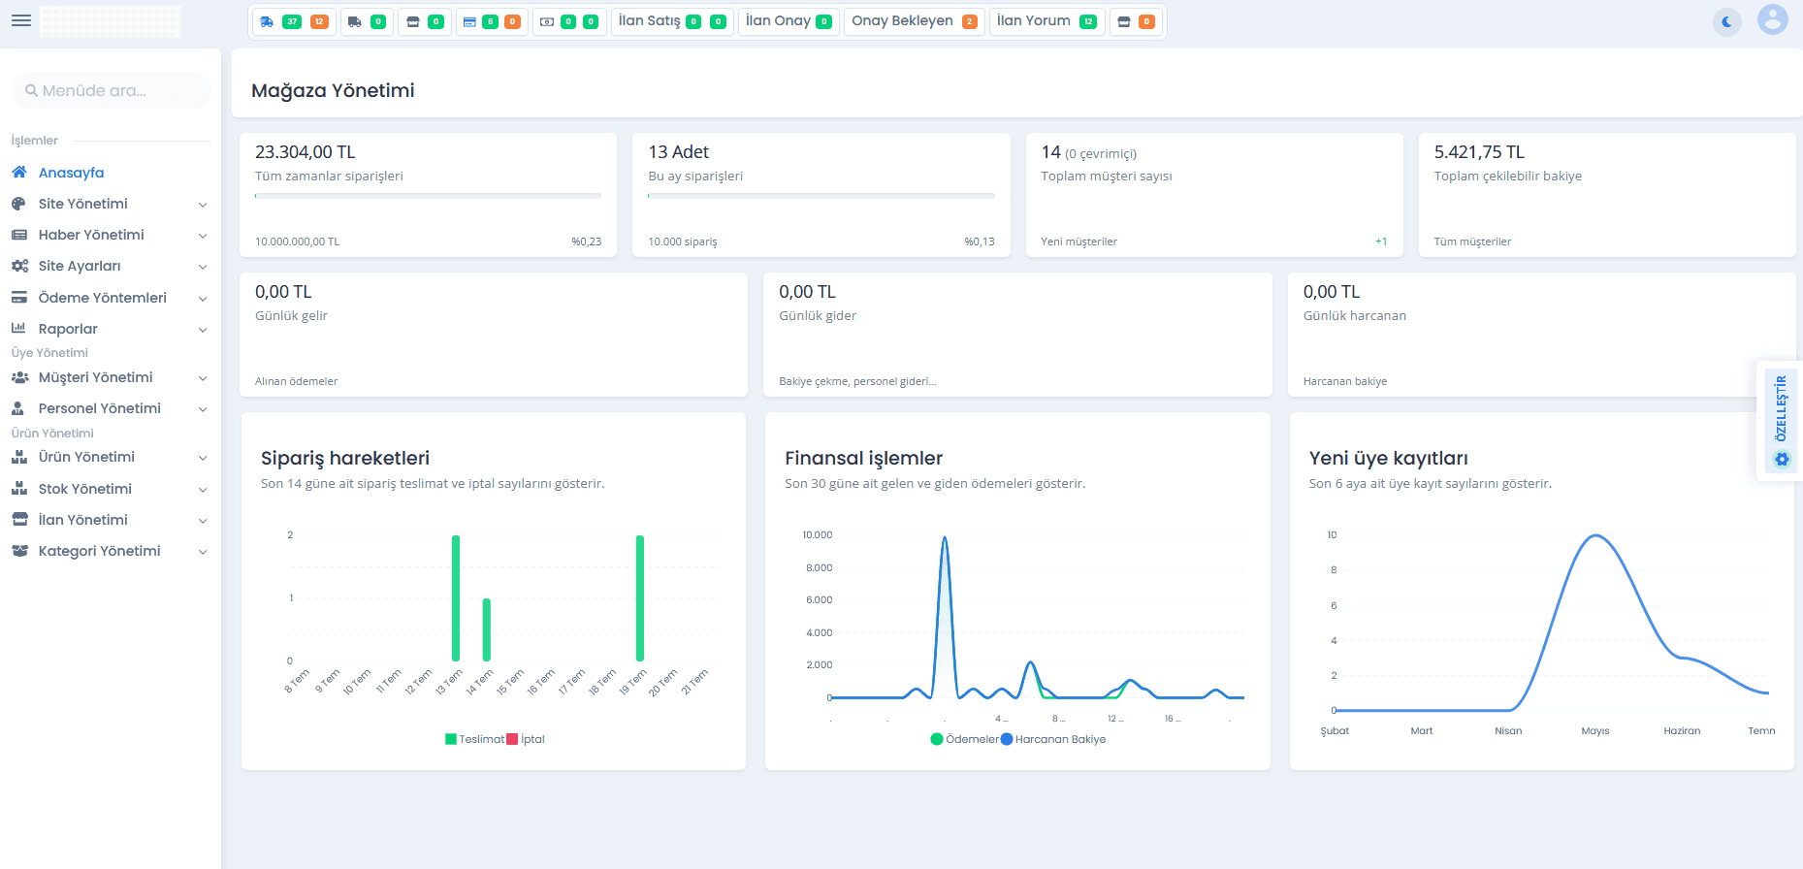Expand the Site Yönetimi menu chevron
1803x869 pixels.
203,205
